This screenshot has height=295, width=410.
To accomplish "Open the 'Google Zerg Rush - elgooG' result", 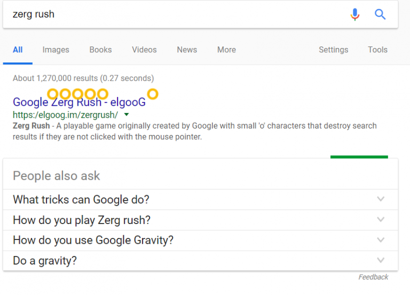I will point(79,102).
